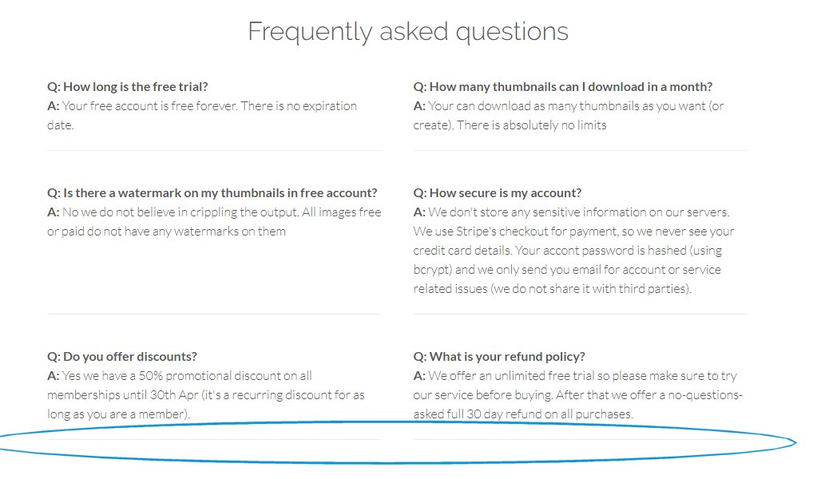Click the Frequently asked questions heading

pyautogui.click(x=407, y=32)
